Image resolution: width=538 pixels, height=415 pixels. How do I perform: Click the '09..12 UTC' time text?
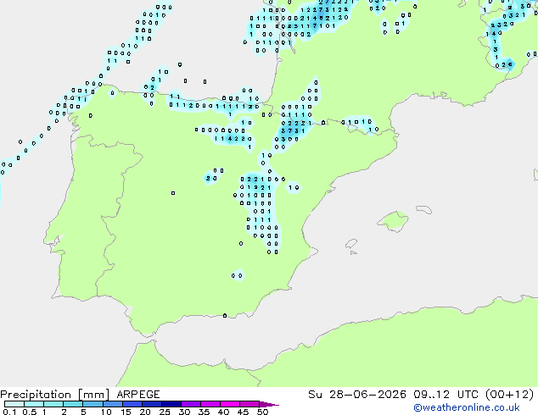(446, 395)
